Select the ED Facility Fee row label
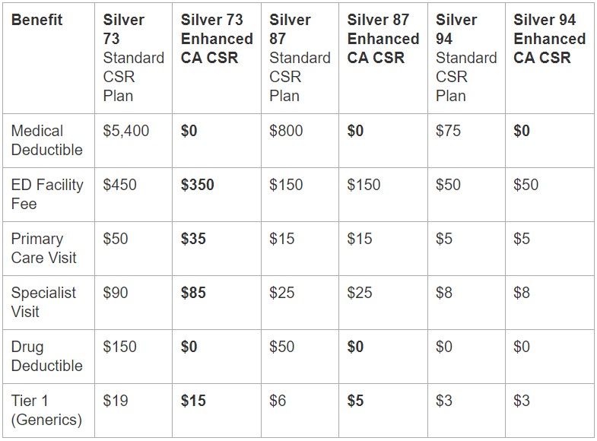Viewport: 597px width, 441px height. tap(47, 194)
